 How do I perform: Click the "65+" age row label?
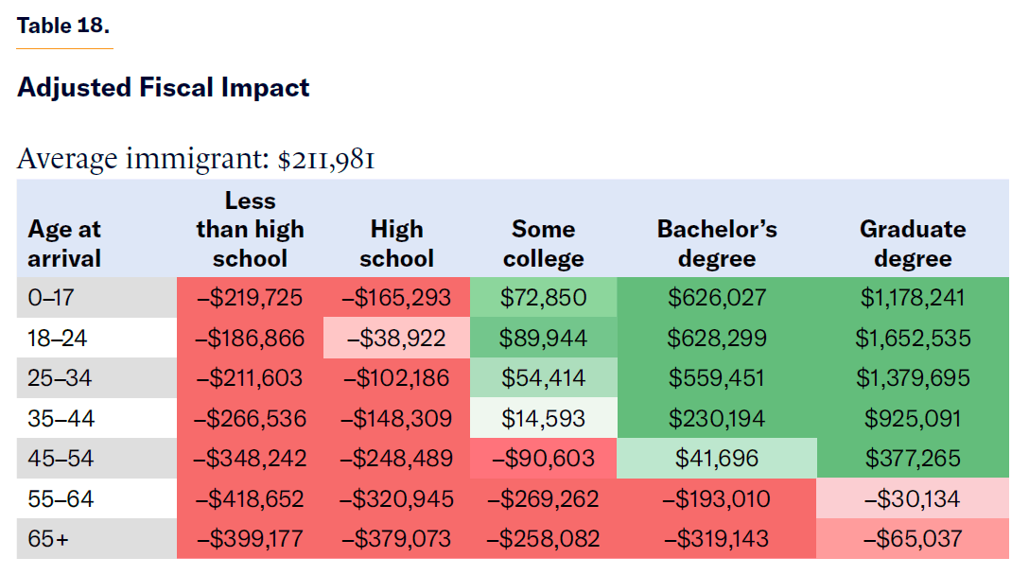(x=47, y=539)
